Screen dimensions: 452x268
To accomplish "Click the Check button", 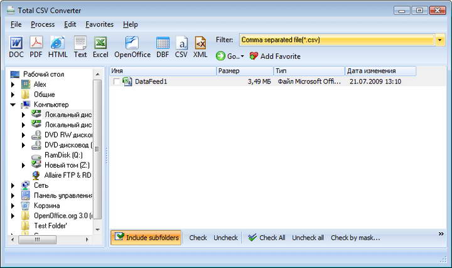I will (x=198, y=238).
